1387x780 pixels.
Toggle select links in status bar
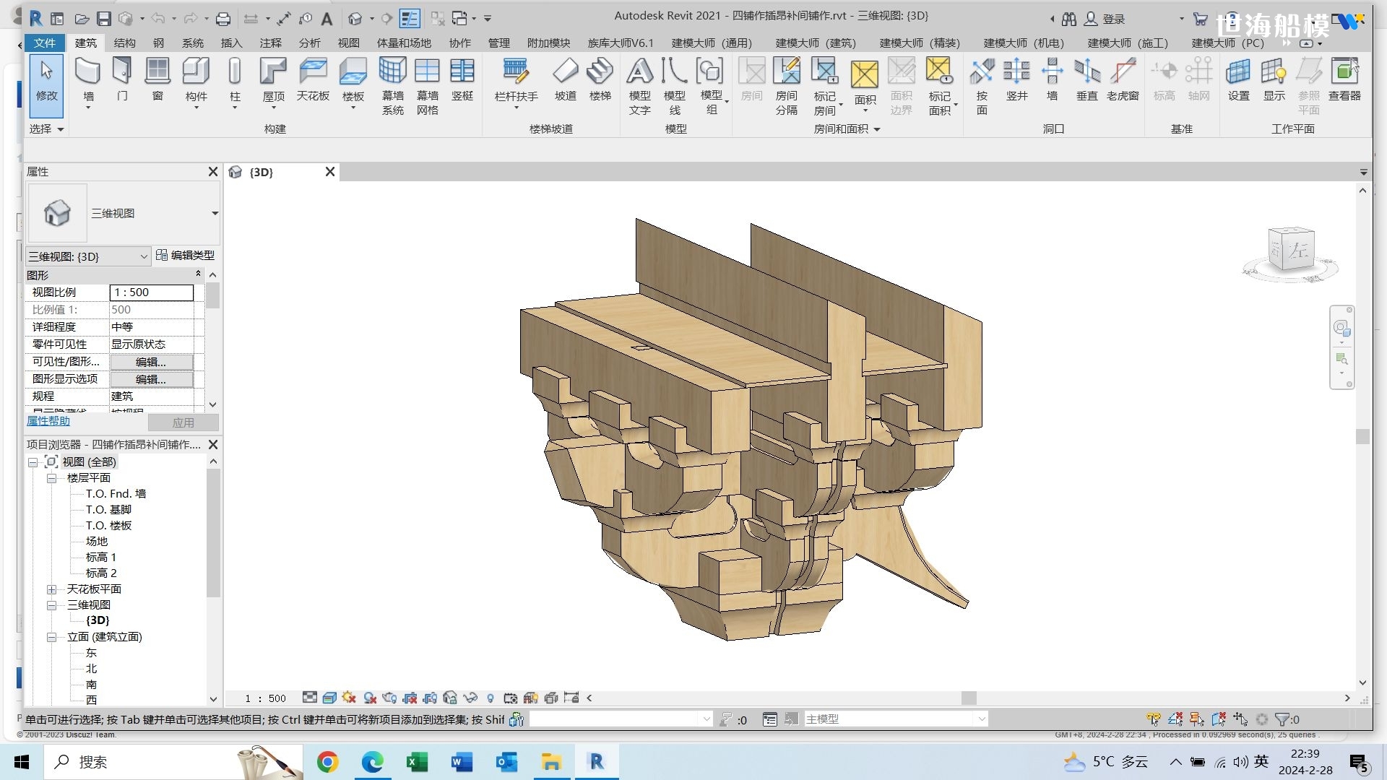1154,719
